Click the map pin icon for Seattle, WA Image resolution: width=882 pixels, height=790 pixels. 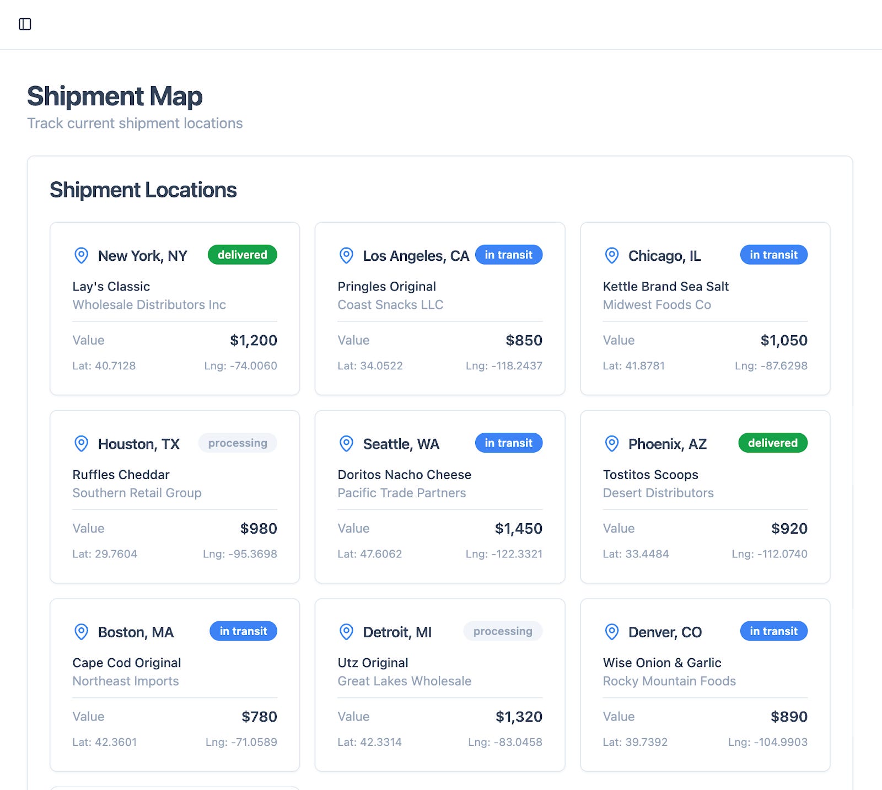[346, 444]
